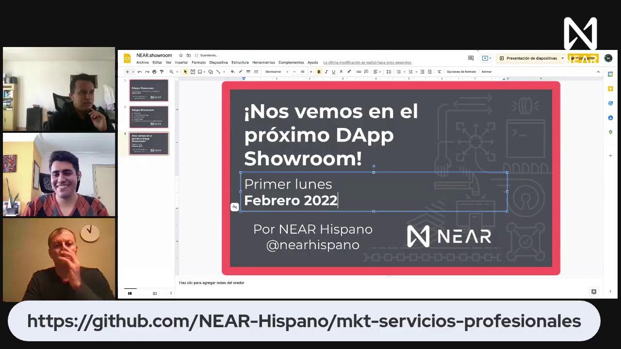Click the Bulleted list icon
This screenshot has height=349, width=621.
(399, 72)
